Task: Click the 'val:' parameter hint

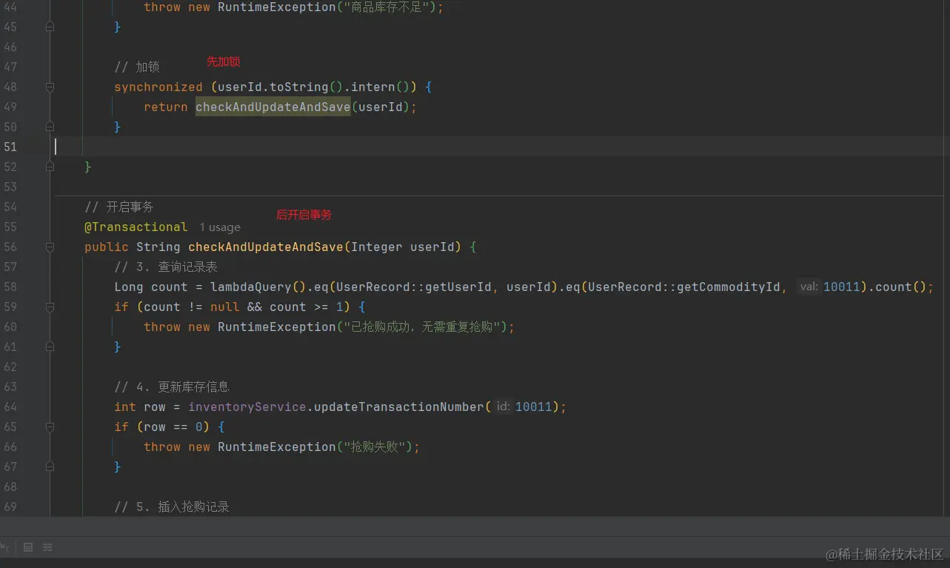Action: (809, 287)
